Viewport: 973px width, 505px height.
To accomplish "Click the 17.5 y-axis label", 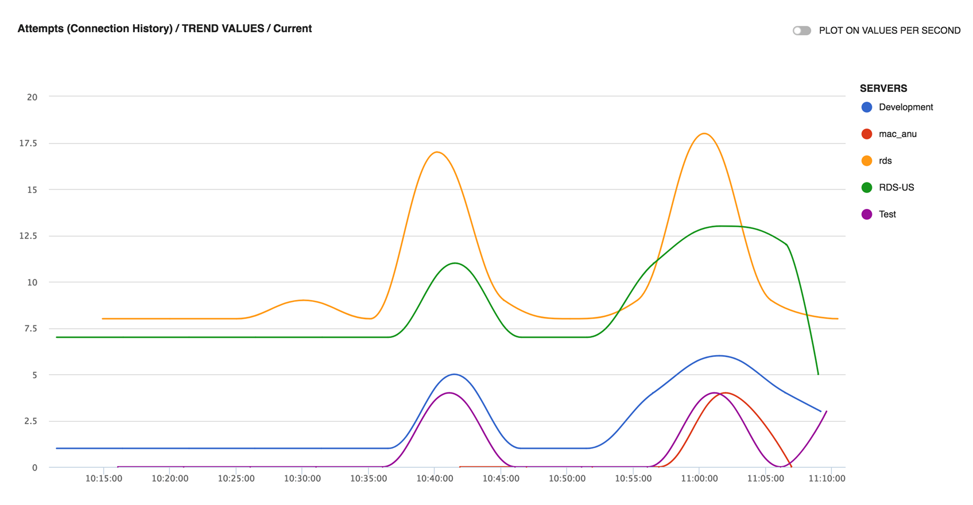I will click(28, 143).
